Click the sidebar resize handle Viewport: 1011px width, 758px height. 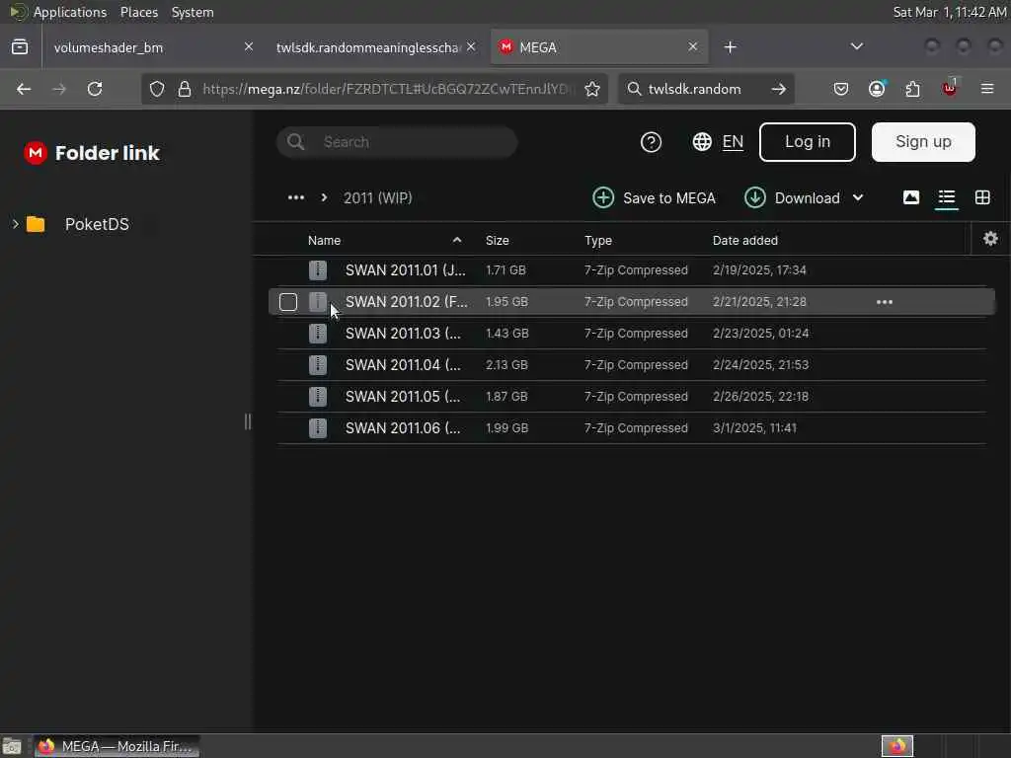coord(248,421)
